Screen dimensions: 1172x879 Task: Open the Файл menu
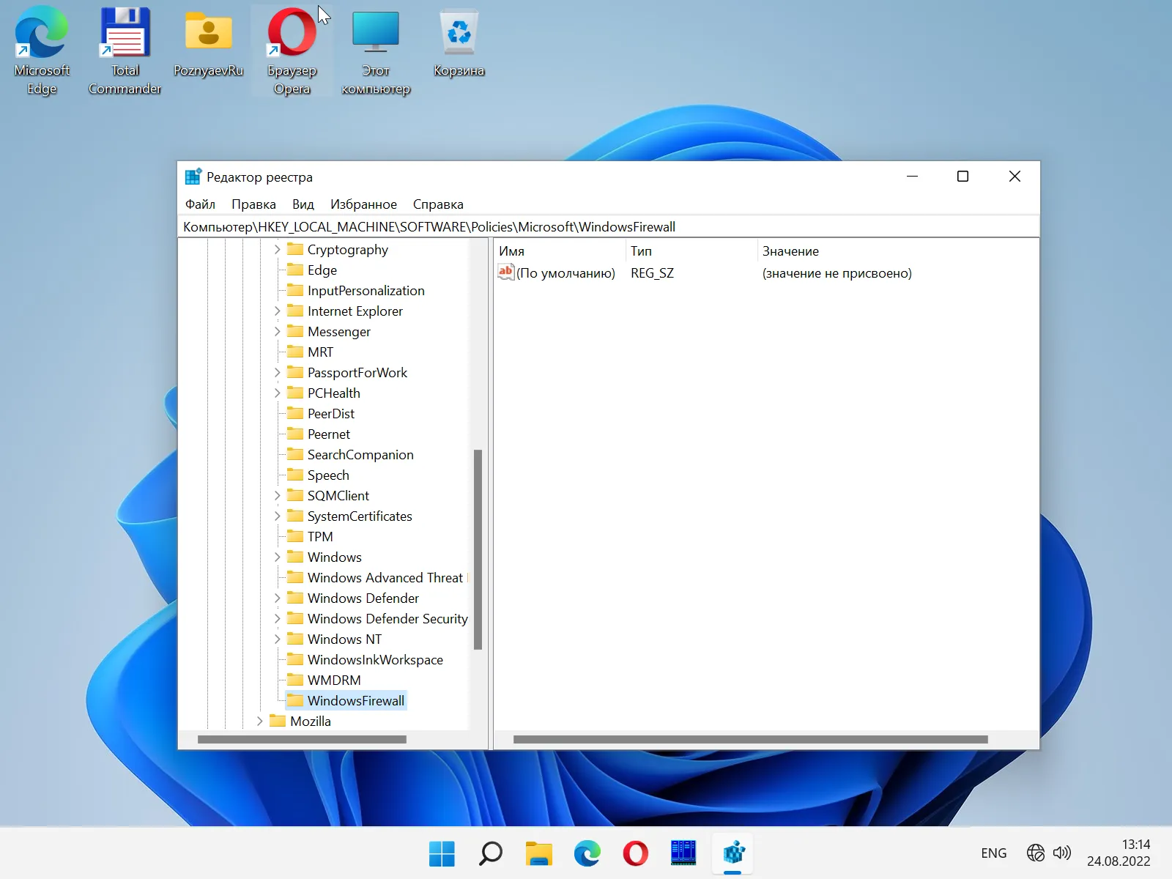tap(200, 204)
